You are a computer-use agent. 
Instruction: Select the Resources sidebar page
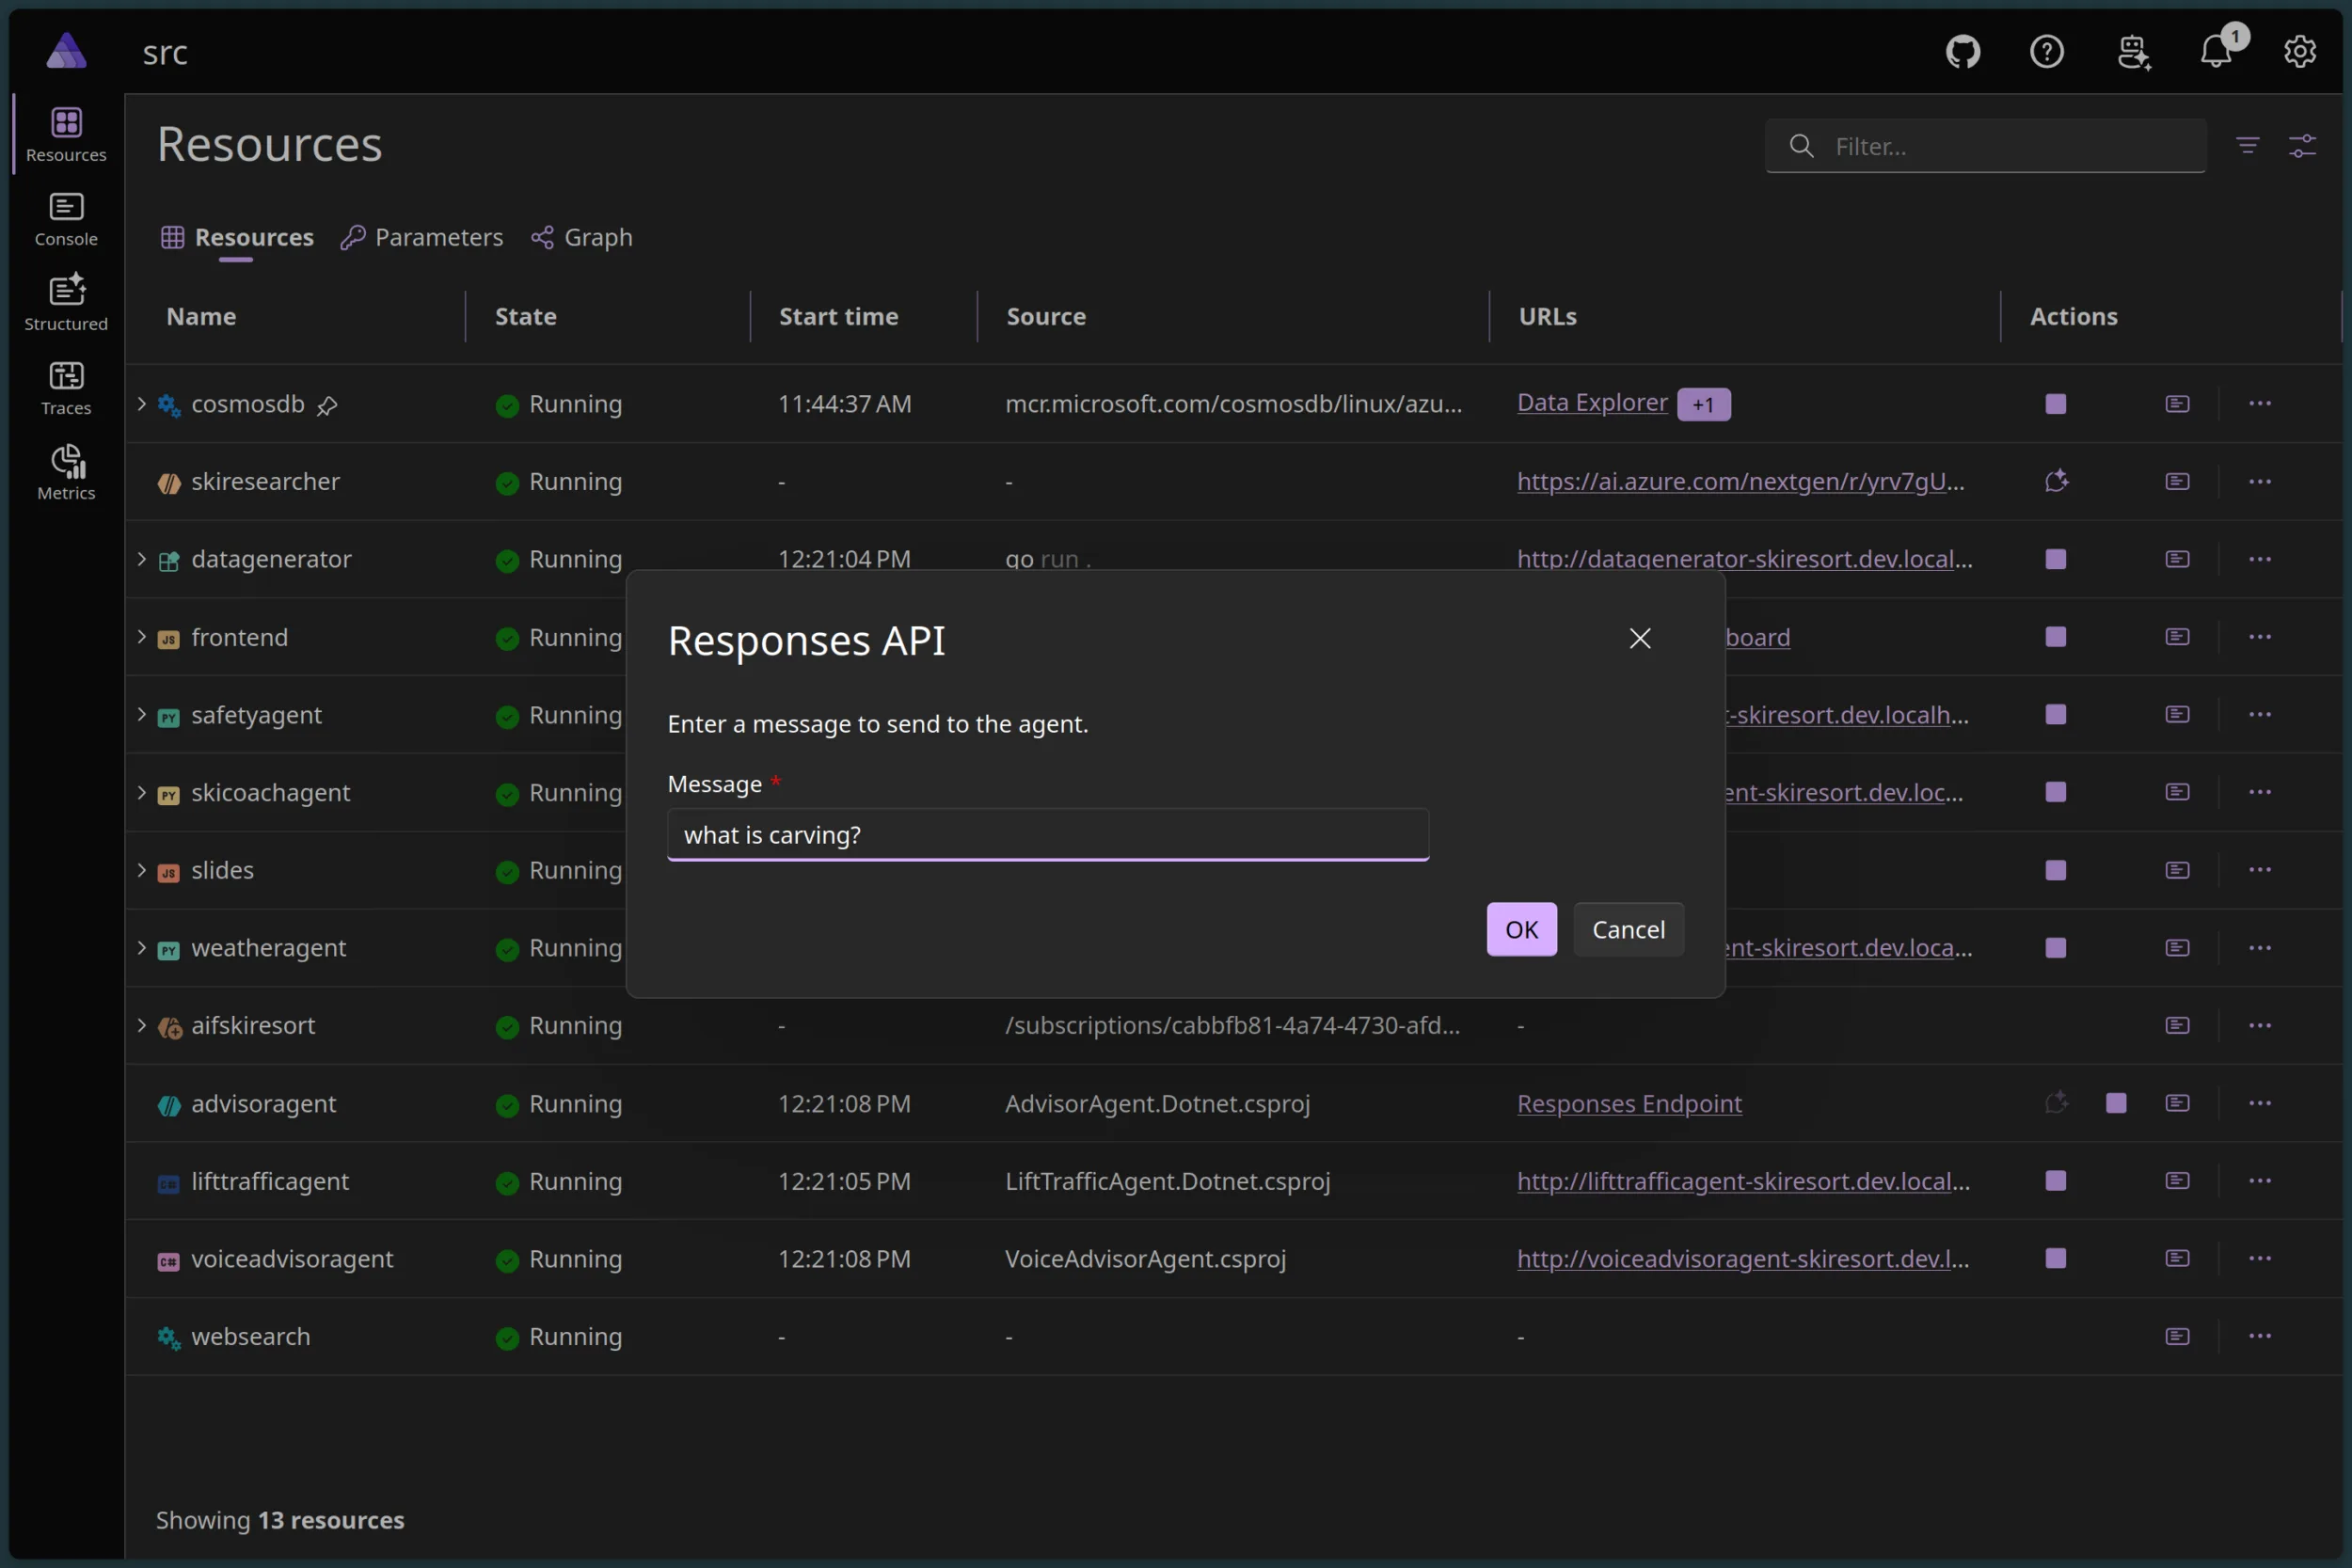coord(66,135)
